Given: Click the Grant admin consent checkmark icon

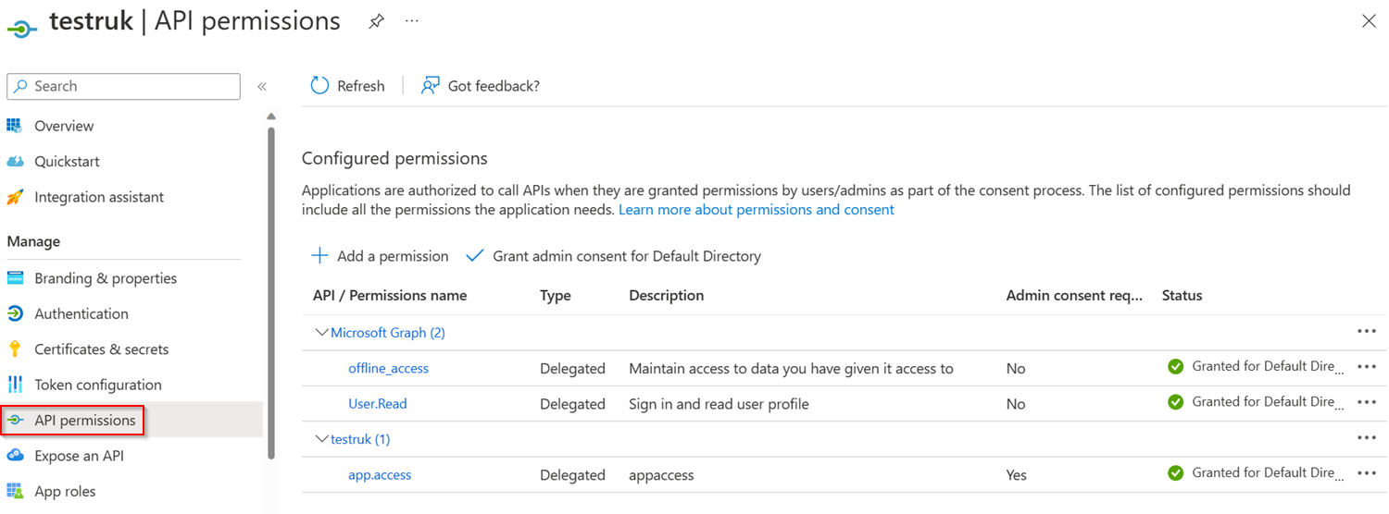Looking at the screenshot, I should coord(475,256).
